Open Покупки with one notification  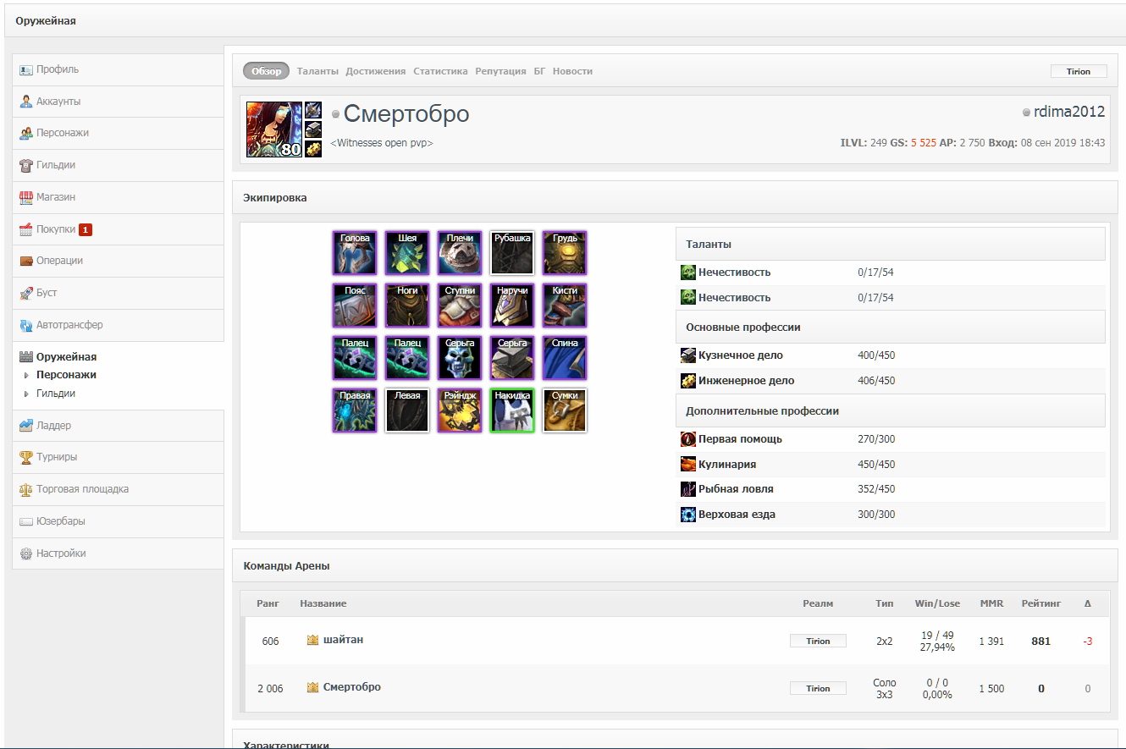(x=118, y=229)
